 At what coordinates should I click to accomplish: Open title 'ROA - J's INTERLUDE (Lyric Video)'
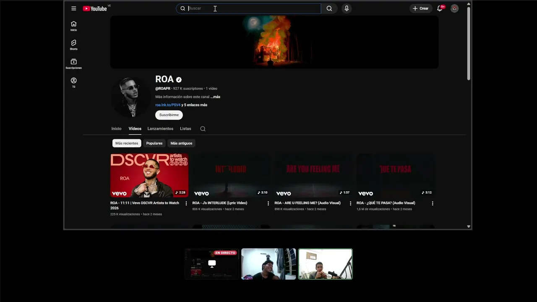click(220, 203)
